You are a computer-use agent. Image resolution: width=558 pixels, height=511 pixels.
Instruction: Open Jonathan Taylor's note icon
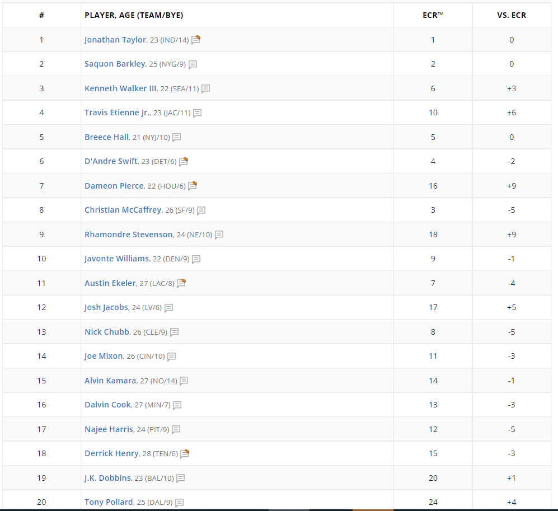196,40
